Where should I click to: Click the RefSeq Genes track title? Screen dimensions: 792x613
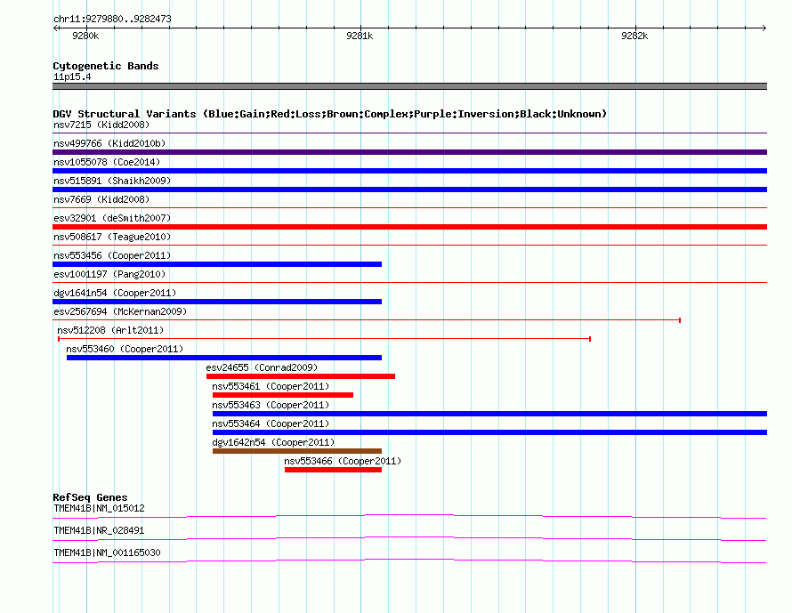pos(90,497)
